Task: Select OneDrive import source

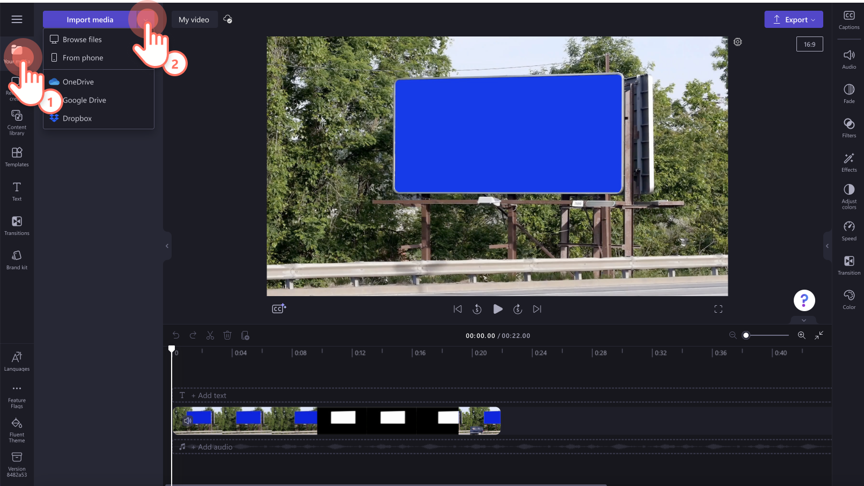Action: click(99, 82)
